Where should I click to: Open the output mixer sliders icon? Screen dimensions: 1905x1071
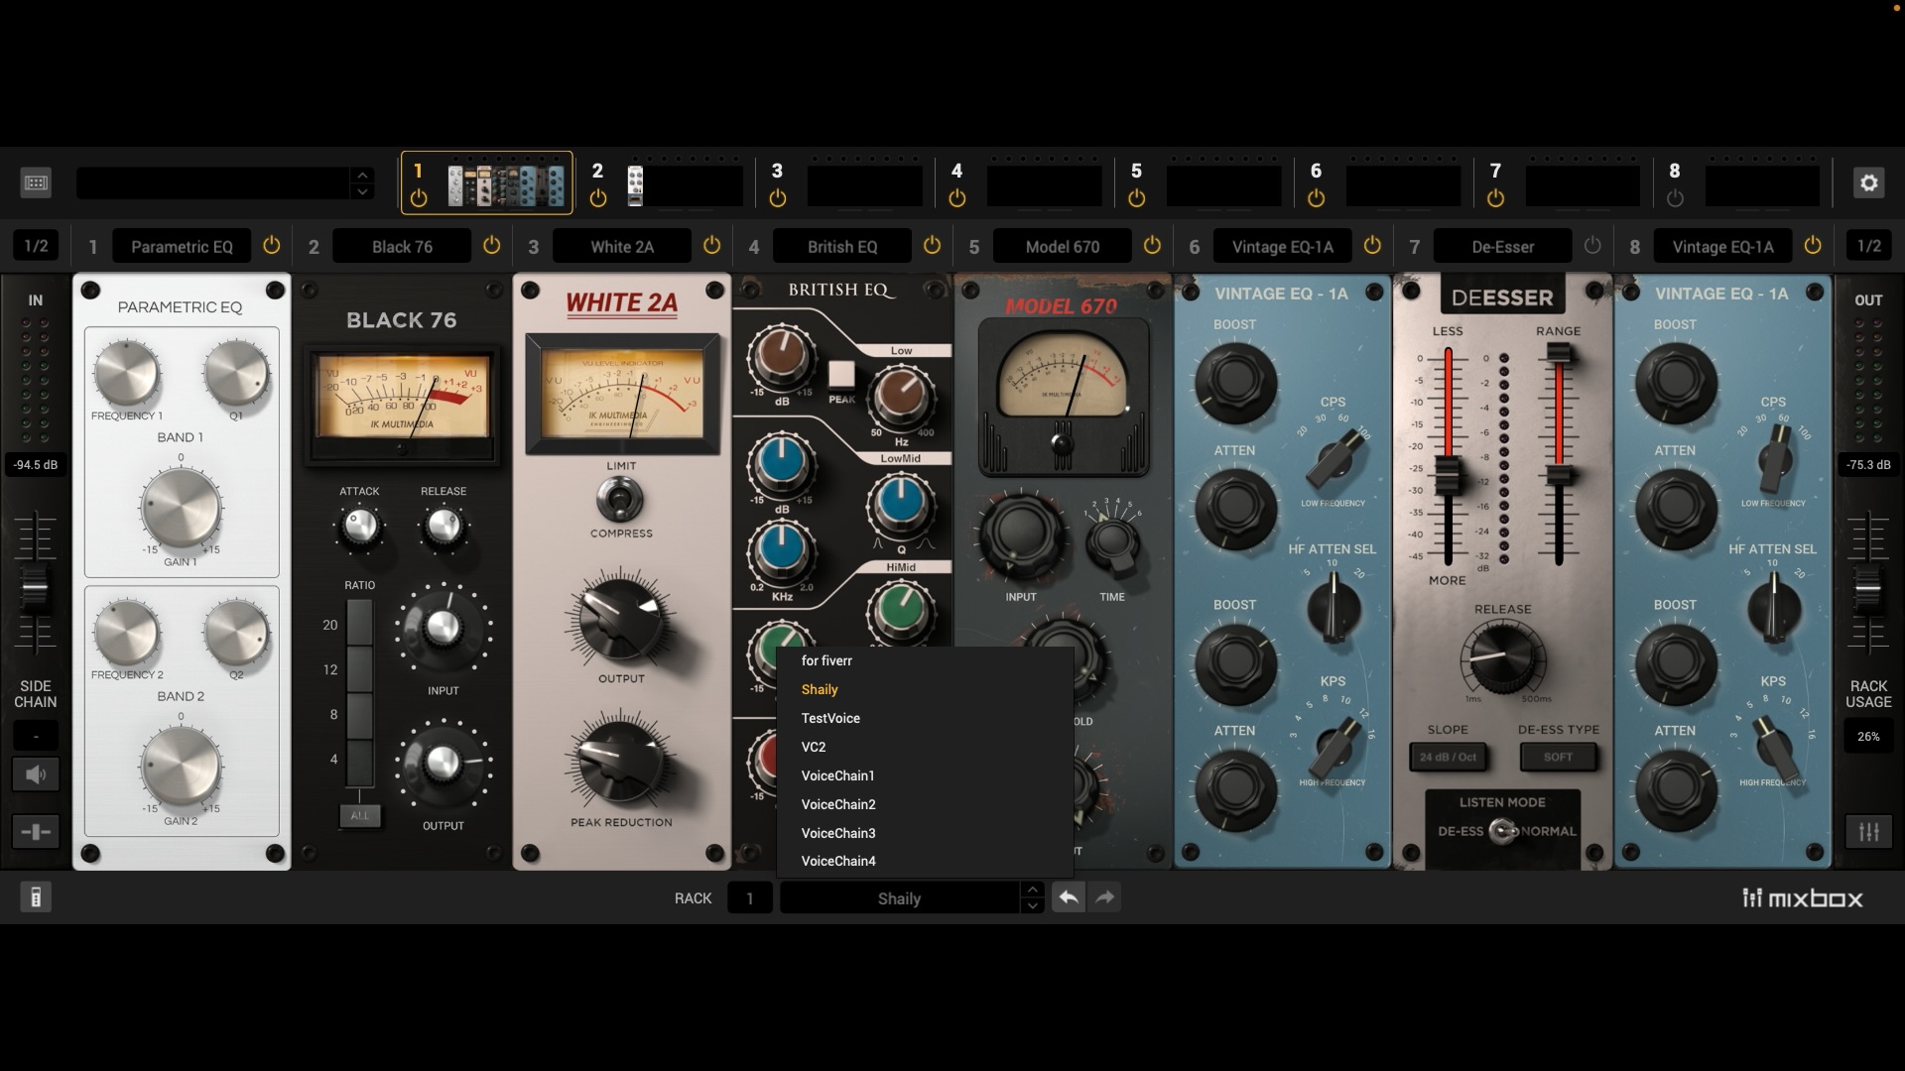point(1869,832)
